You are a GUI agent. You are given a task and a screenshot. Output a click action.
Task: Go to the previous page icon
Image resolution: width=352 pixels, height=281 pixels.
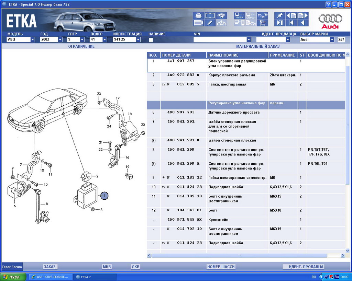tap(291, 16)
